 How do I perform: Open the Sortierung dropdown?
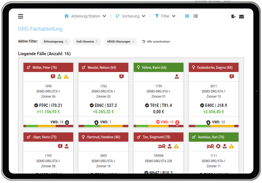[x=130, y=16]
